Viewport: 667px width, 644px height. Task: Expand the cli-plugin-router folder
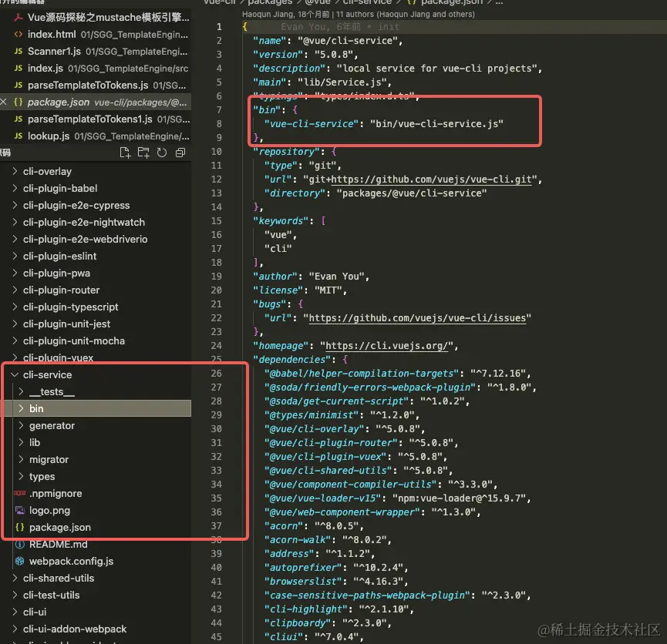click(96, 290)
